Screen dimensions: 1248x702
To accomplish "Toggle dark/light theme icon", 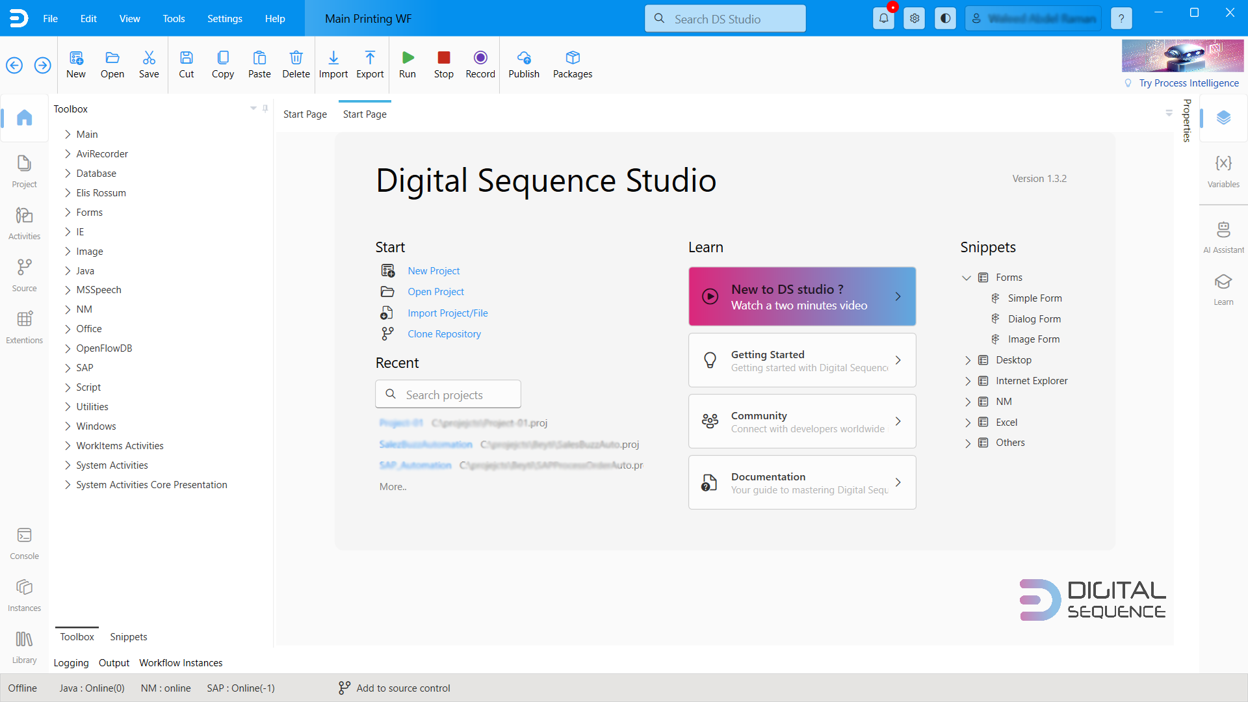I will tap(946, 18).
